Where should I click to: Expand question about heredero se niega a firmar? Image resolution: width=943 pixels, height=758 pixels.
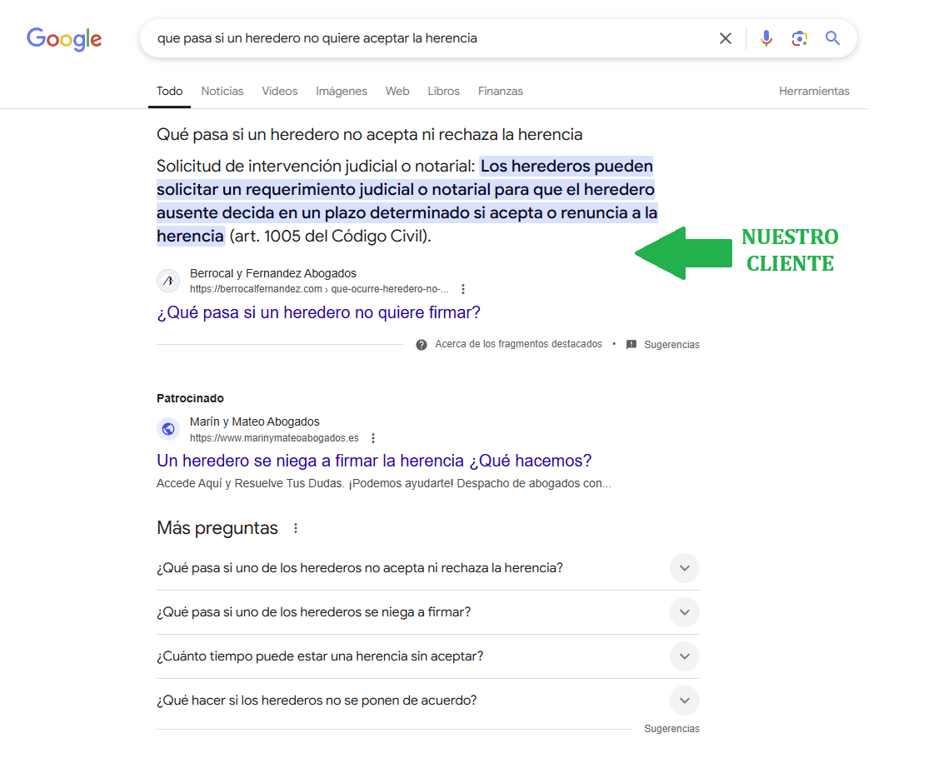tap(427, 612)
